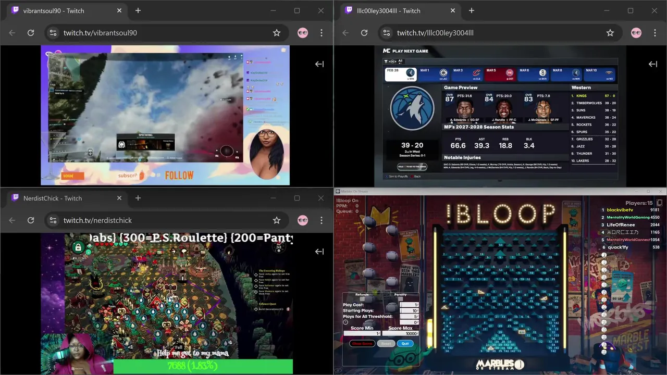Bookmark the nerdistchick page with star
The height and width of the screenshot is (375, 667).
tap(277, 220)
